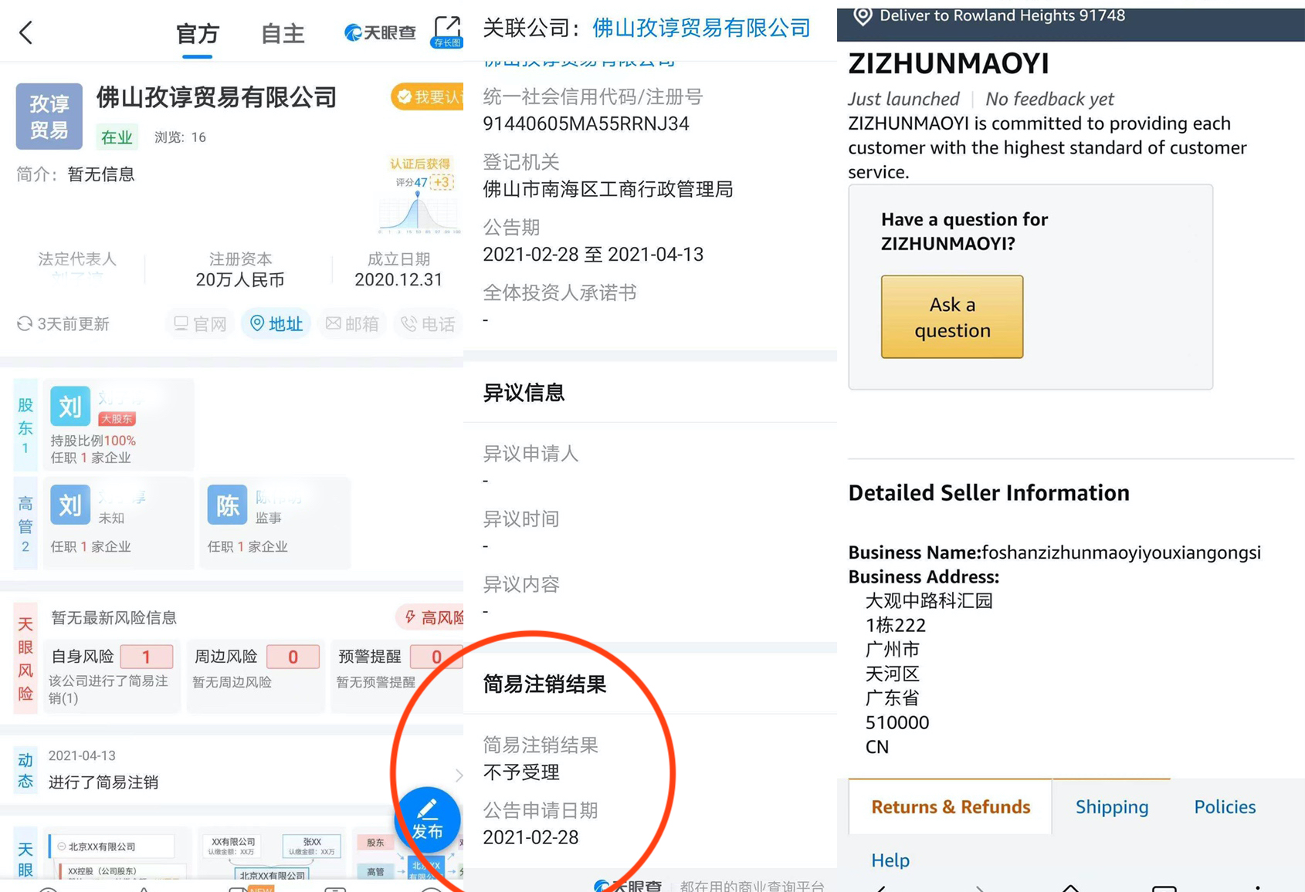Select credit code 91440605MA55RRNJ34

point(586,123)
